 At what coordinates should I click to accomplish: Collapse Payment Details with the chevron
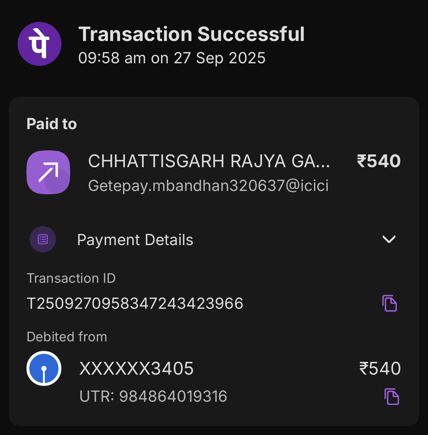[389, 239]
